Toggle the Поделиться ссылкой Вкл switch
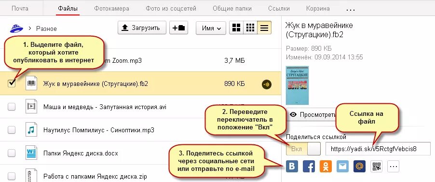The image size is (435, 182). (303, 149)
